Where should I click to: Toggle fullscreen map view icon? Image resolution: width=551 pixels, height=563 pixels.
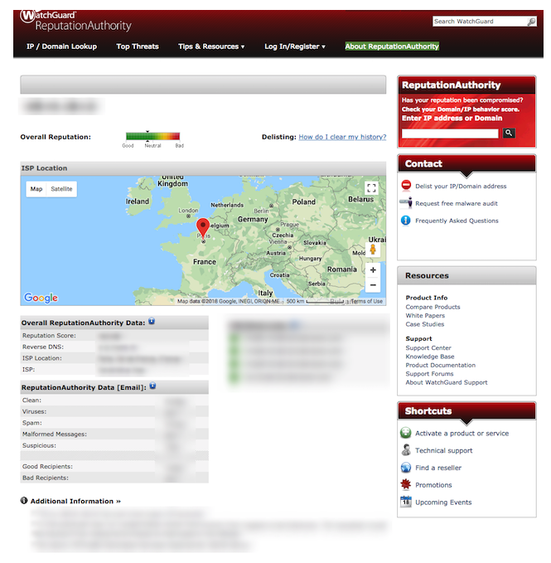[x=372, y=187]
